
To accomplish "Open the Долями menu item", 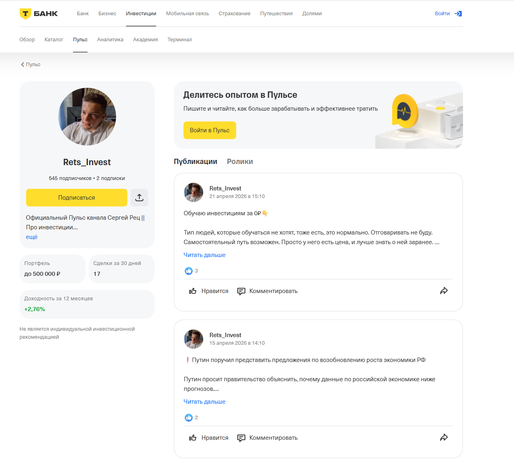I will pos(312,14).
